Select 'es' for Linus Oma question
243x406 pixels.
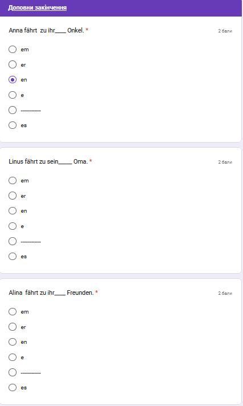[13, 257]
